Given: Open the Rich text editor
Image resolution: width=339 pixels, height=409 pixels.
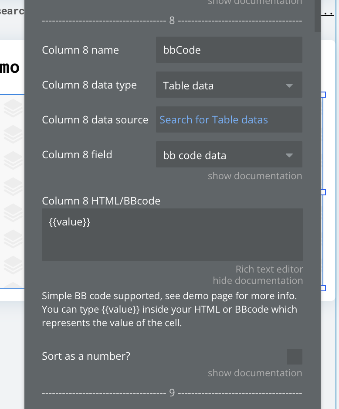Looking at the screenshot, I should pos(269,269).
